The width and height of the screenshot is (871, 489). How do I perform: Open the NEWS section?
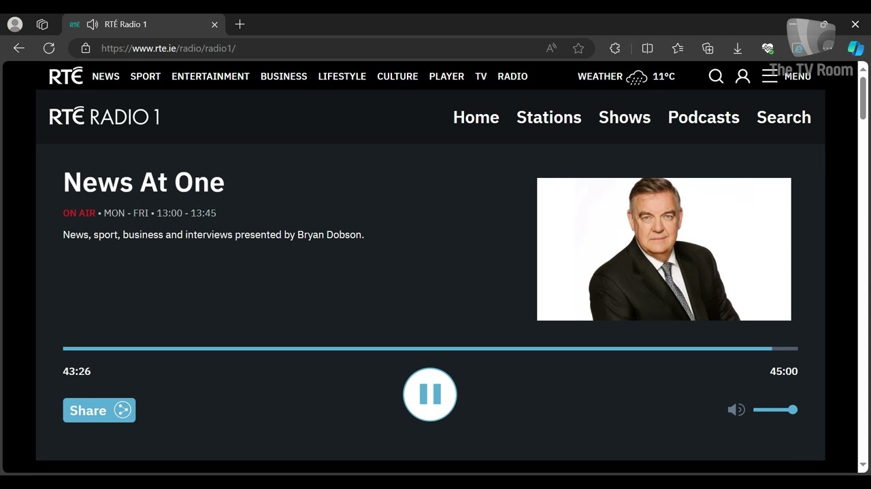pyautogui.click(x=105, y=76)
